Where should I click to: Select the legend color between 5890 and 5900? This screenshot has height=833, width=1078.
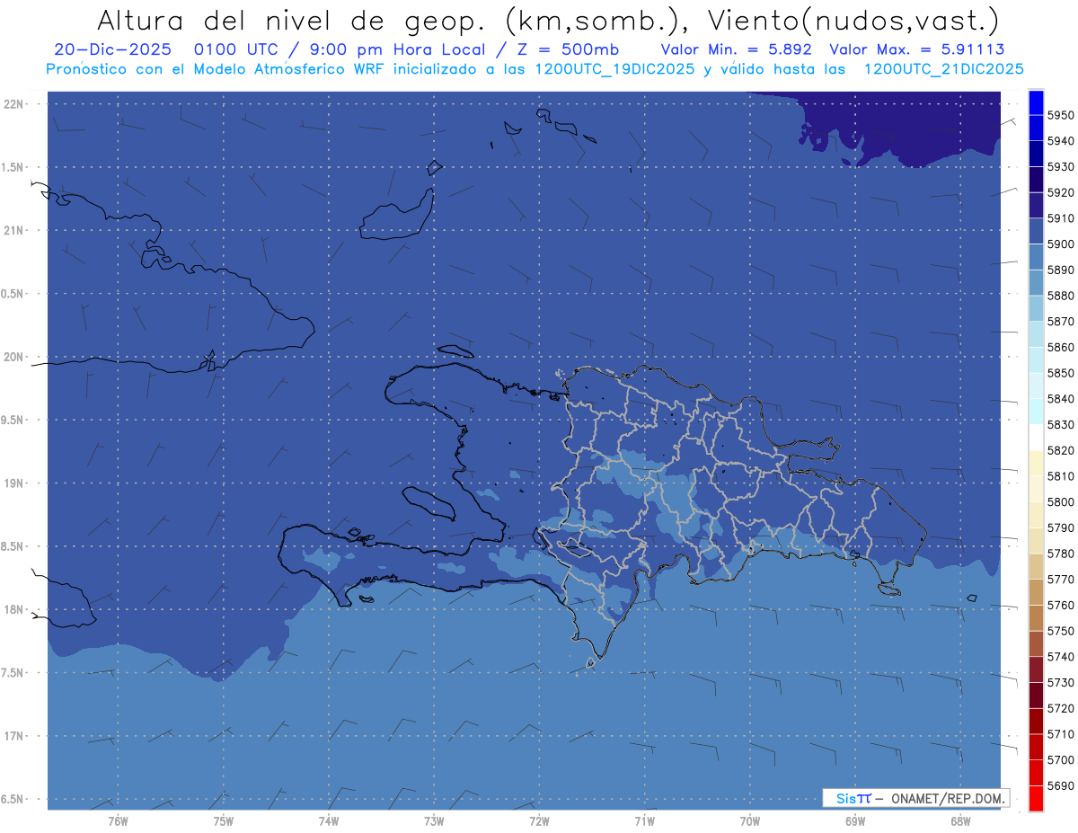tap(1036, 258)
